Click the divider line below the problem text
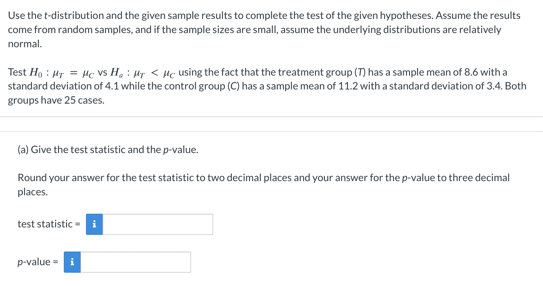 coord(271,117)
